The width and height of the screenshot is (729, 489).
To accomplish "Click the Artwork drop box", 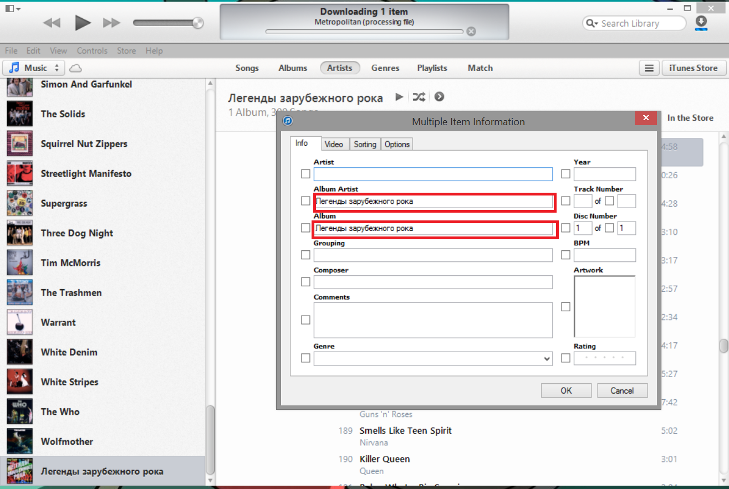I will (x=605, y=306).
